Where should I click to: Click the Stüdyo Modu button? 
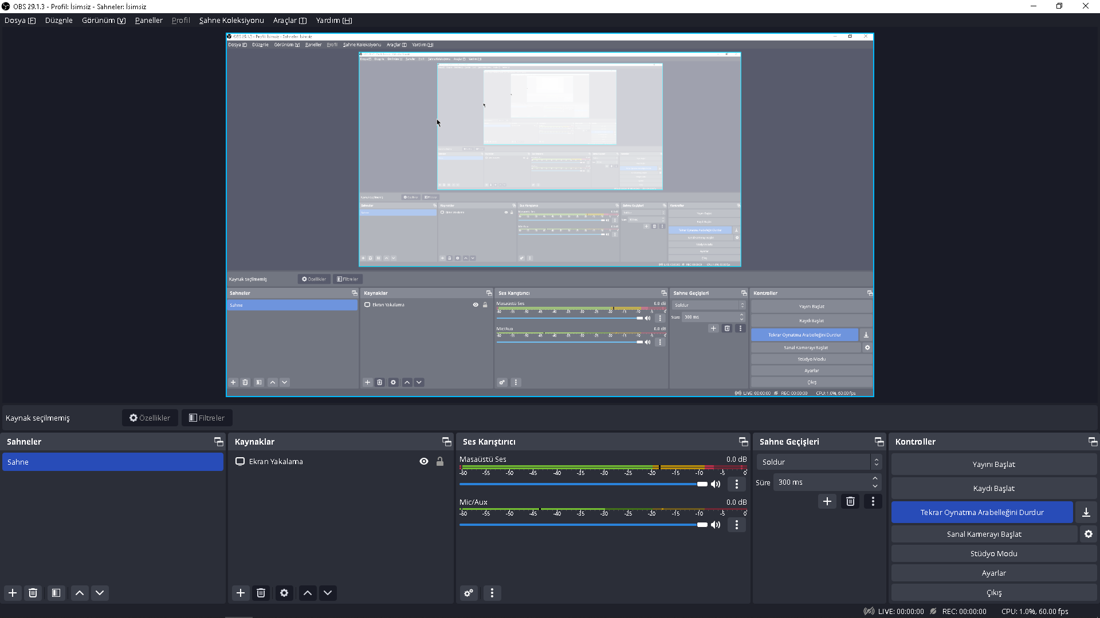(993, 553)
